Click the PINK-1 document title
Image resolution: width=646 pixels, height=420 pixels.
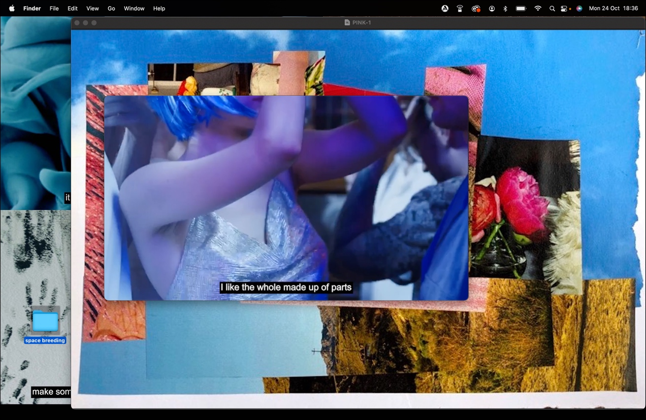click(361, 23)
